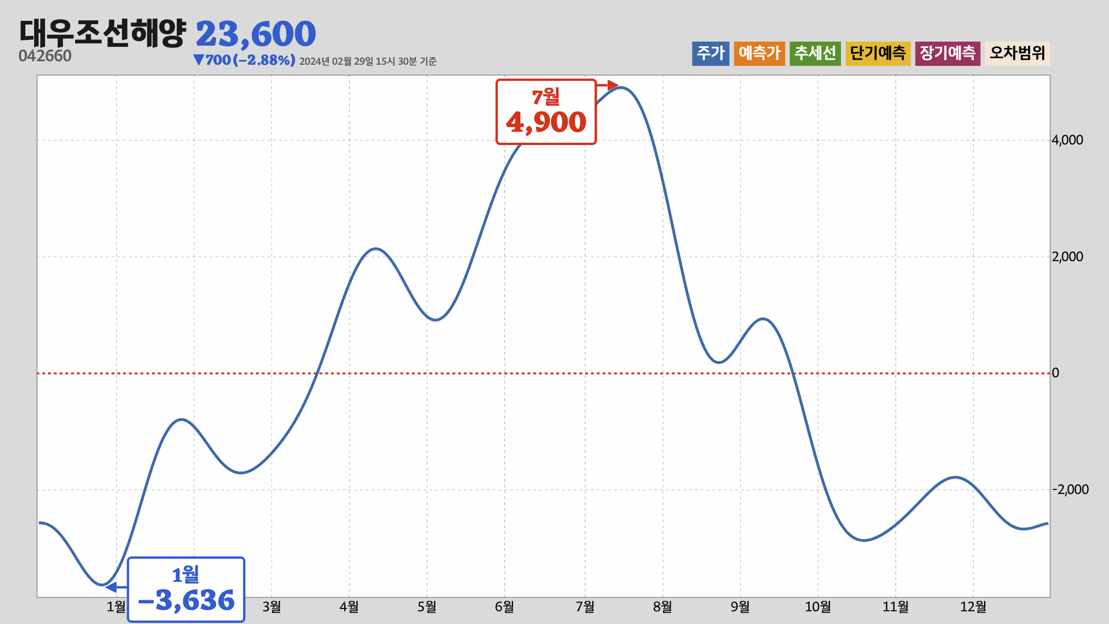This screenshot has height=624, width=1109.
Task: Click the 8월 x-axis label
Action: pos(663,607)
